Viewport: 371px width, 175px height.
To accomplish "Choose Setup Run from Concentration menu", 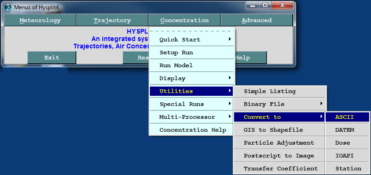I will [192, 52].
